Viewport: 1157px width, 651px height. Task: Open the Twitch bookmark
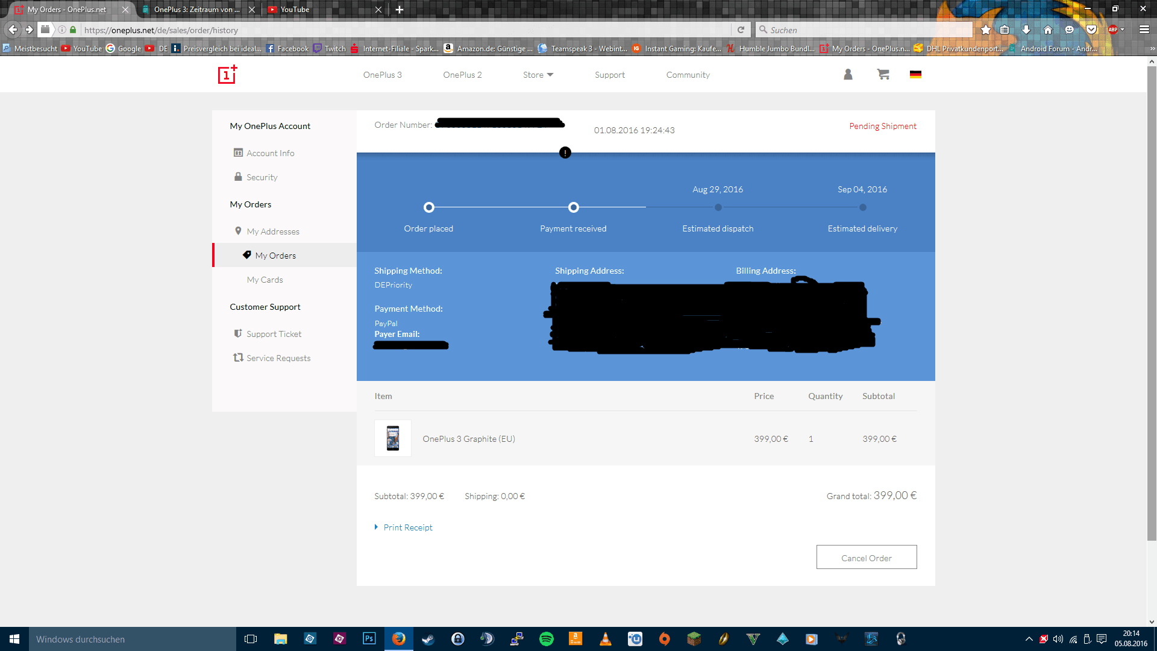pos(330,49)
